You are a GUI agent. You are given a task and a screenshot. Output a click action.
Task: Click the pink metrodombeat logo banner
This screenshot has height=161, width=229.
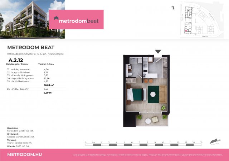[76, 20]
